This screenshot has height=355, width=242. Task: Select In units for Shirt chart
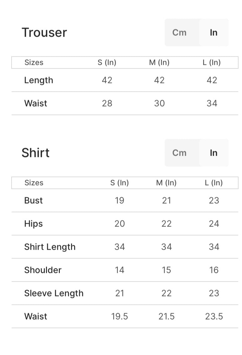(214, 153)
